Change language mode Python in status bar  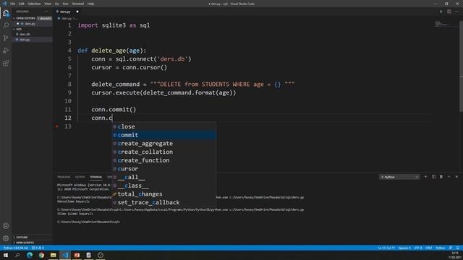click(x=441, y=248)
